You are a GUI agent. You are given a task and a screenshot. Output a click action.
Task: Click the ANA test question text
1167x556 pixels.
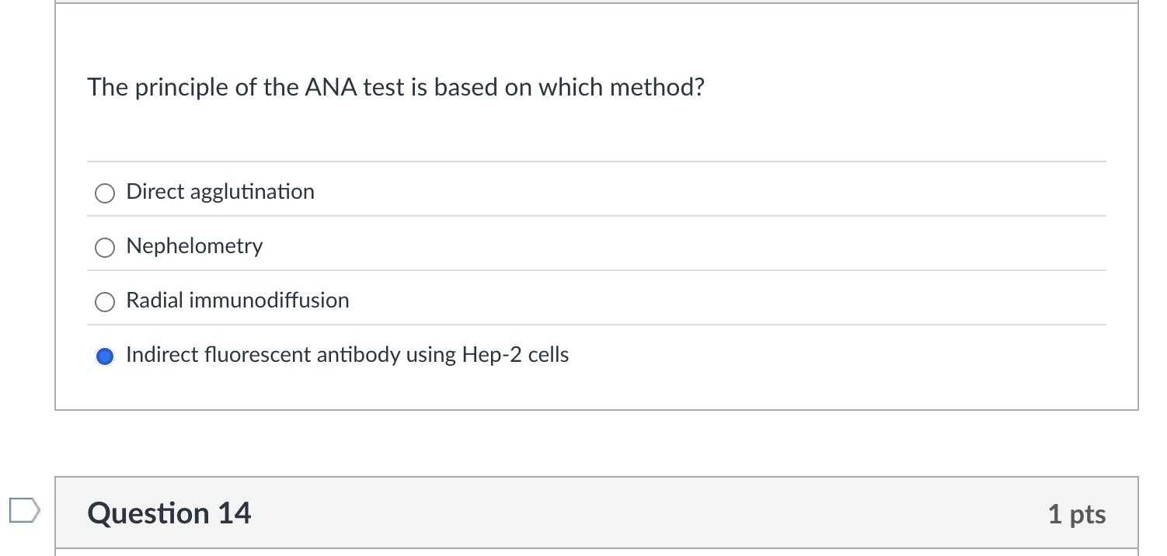[395, 87]
